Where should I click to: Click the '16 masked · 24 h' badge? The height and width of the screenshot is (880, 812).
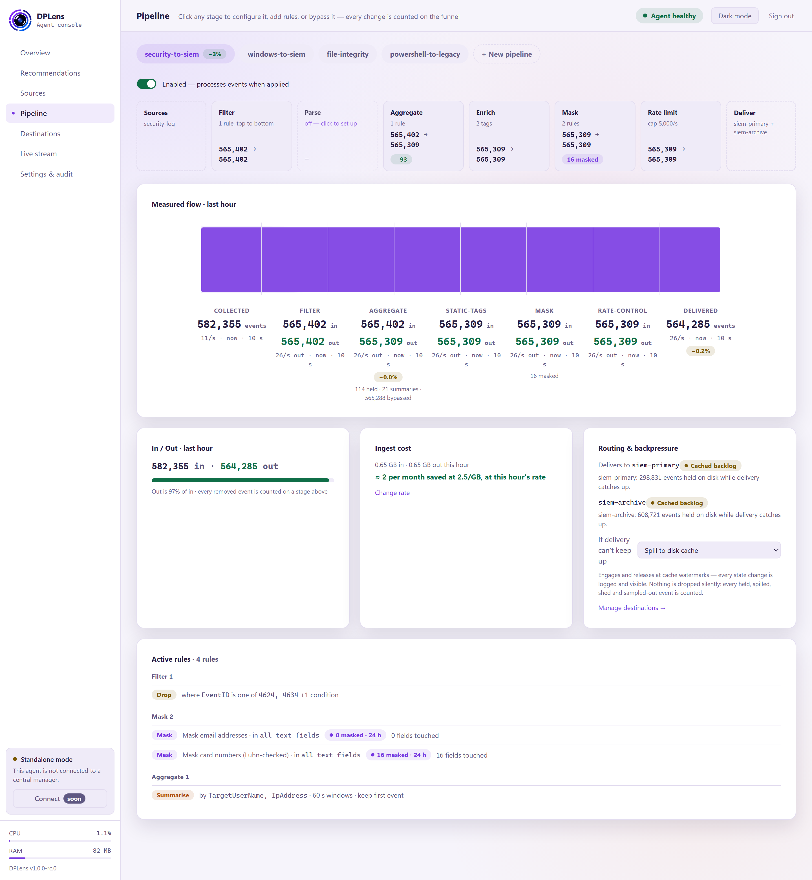(398, 755)
